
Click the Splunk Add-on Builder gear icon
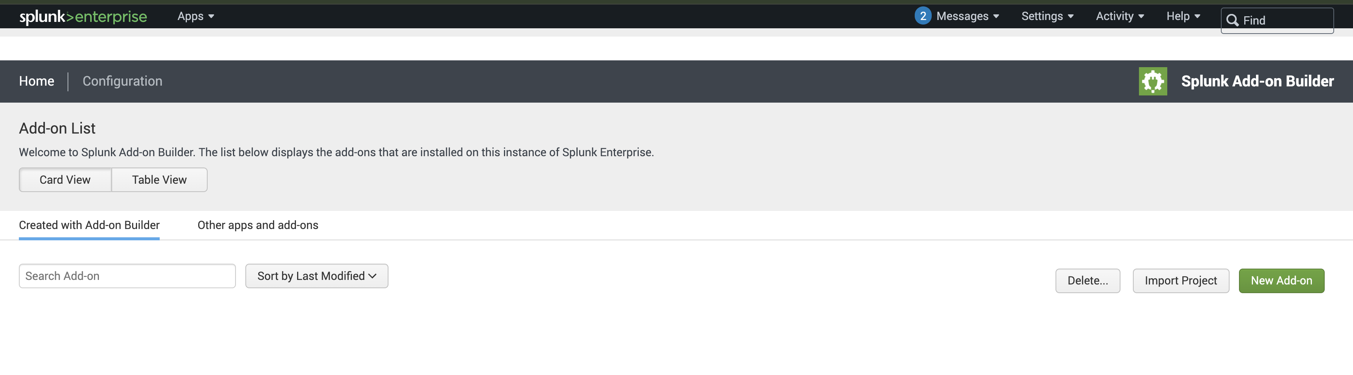(1153, 81)
